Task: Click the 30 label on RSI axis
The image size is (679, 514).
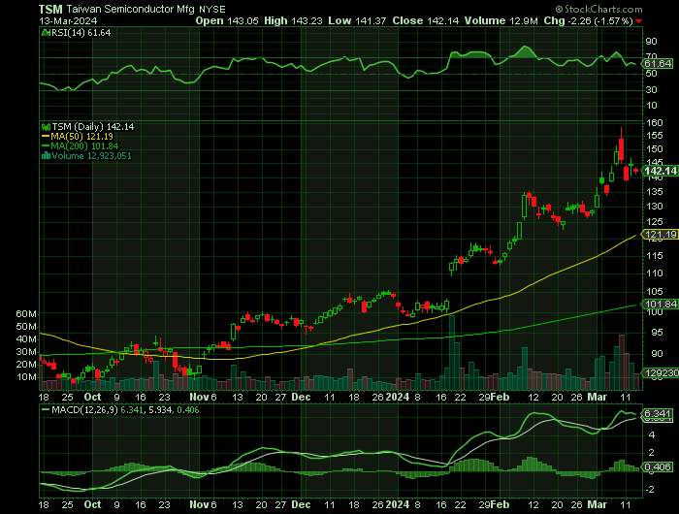Action: tap(651, 90)
